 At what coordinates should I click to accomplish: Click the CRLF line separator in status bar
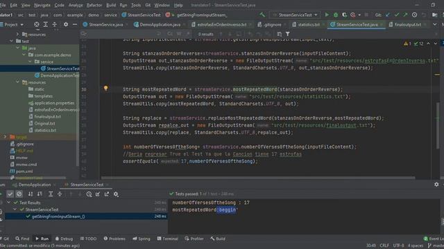pyautogui.click(x=384, y=246)
